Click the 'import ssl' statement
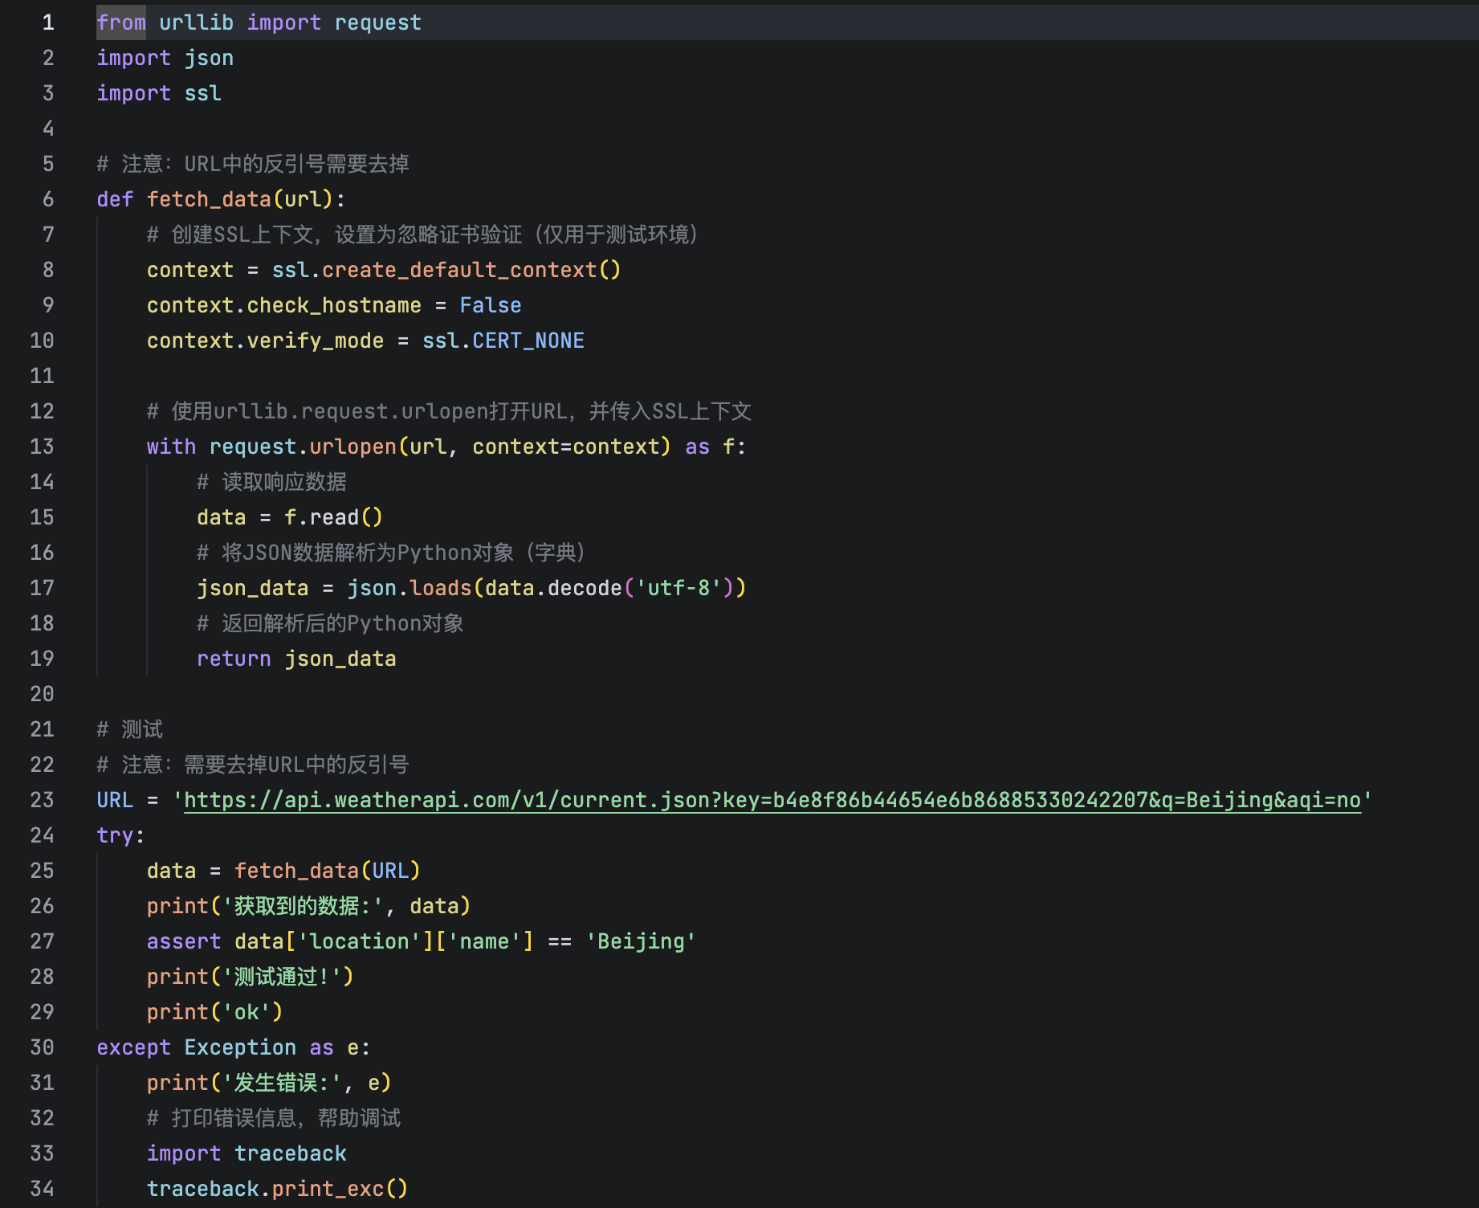 158,92
